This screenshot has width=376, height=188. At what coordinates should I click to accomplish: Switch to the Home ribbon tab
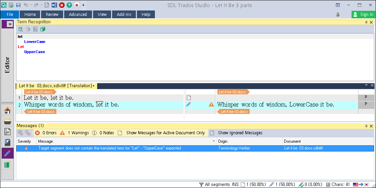30,14
